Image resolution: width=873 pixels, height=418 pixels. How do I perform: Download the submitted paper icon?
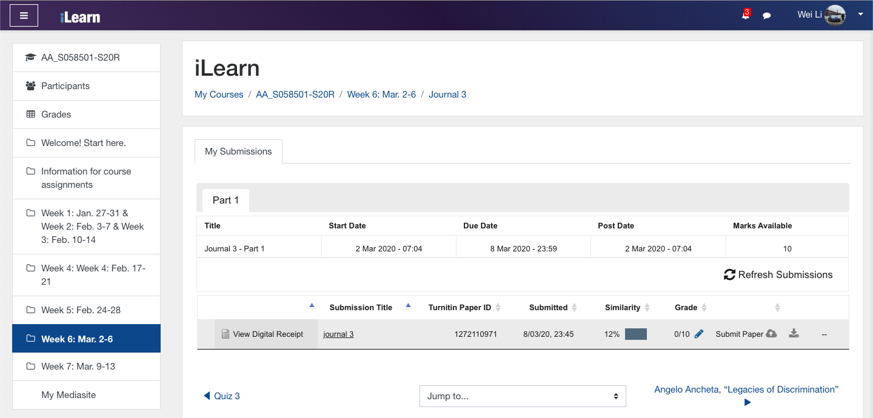[794, 333]
